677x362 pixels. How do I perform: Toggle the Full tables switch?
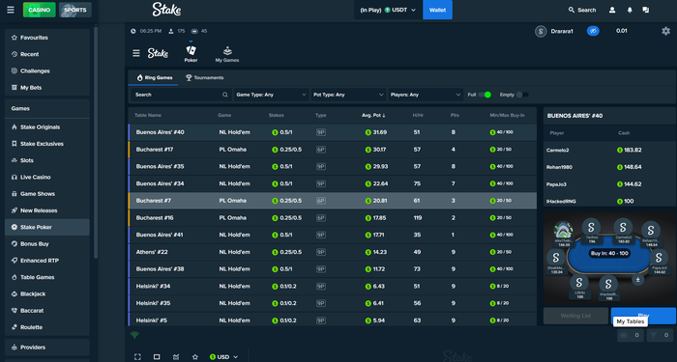(485, 95)
